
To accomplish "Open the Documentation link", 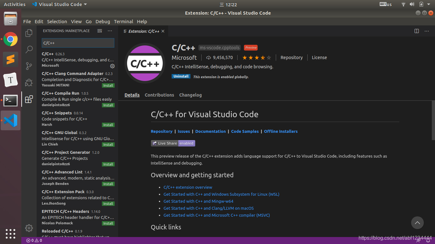I will tap(210, 131).
